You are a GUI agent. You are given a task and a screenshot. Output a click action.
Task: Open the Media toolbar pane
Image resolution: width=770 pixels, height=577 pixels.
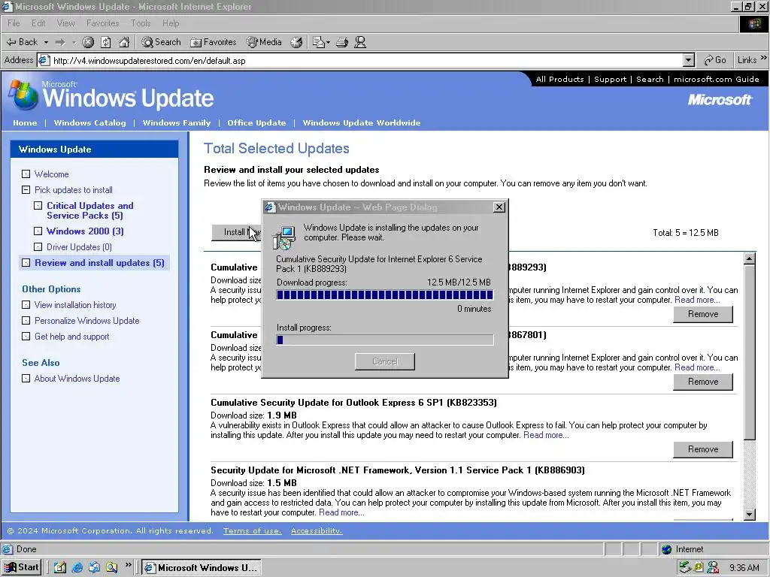(x=264, y=42)
